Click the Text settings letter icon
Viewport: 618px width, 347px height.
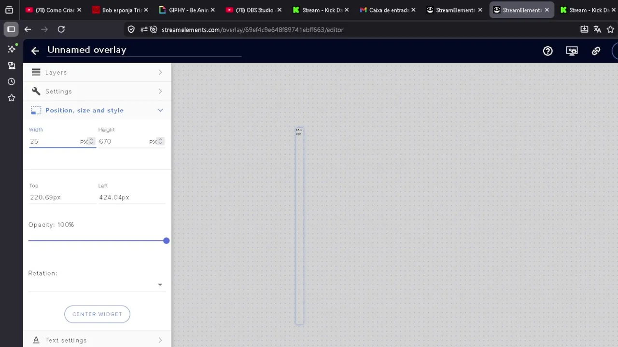tap(36, 340)
